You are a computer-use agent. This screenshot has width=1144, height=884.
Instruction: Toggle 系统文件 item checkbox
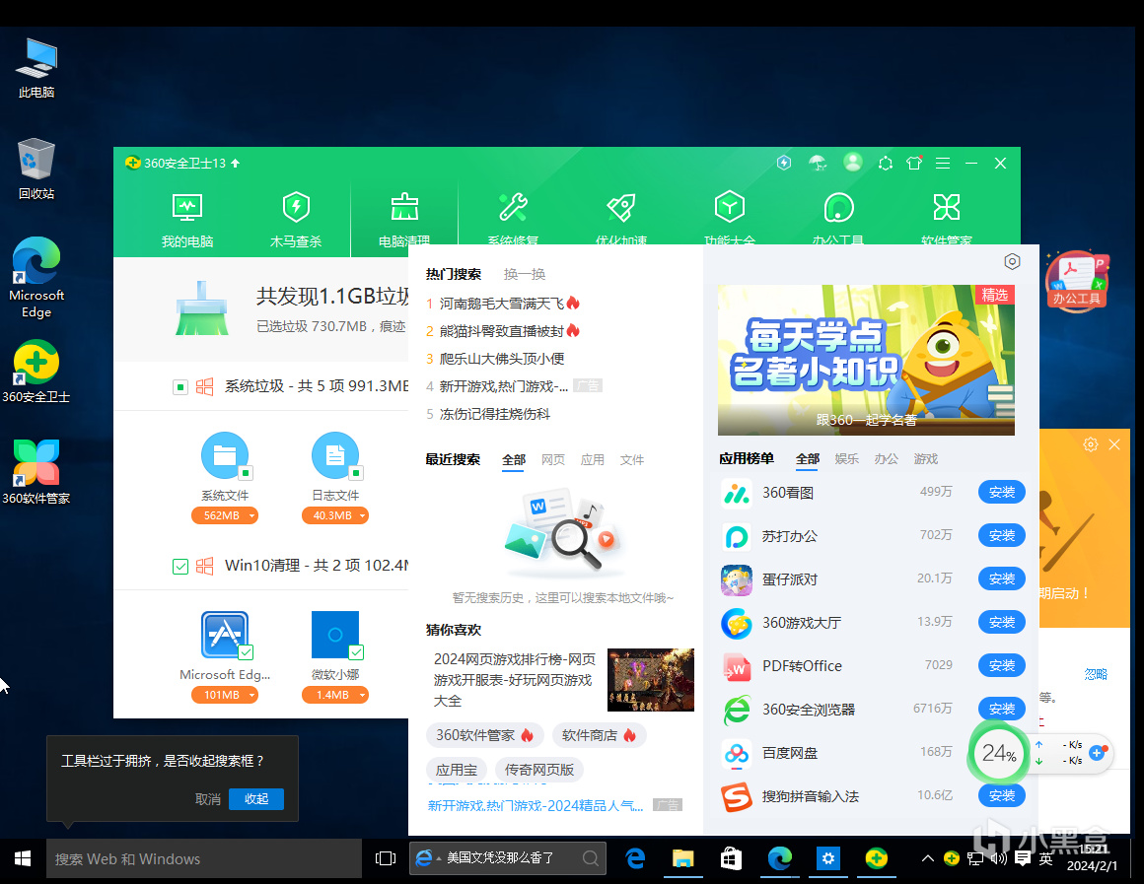pos(246,473)
